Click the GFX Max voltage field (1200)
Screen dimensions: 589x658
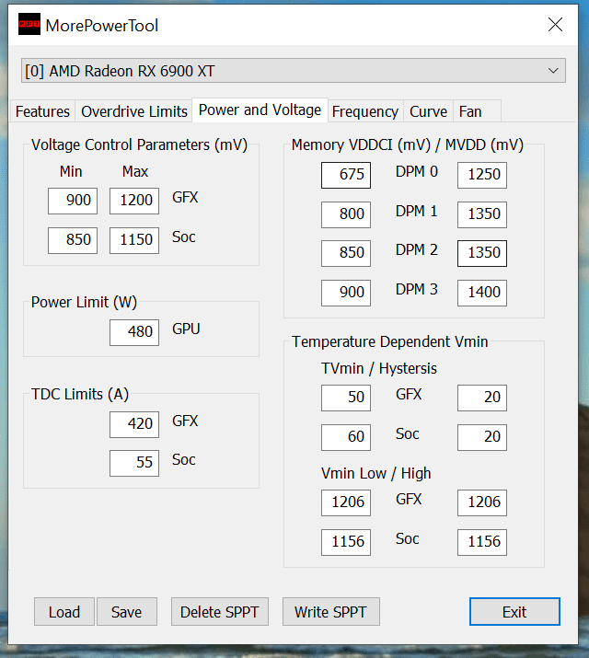tap(134, 201)
